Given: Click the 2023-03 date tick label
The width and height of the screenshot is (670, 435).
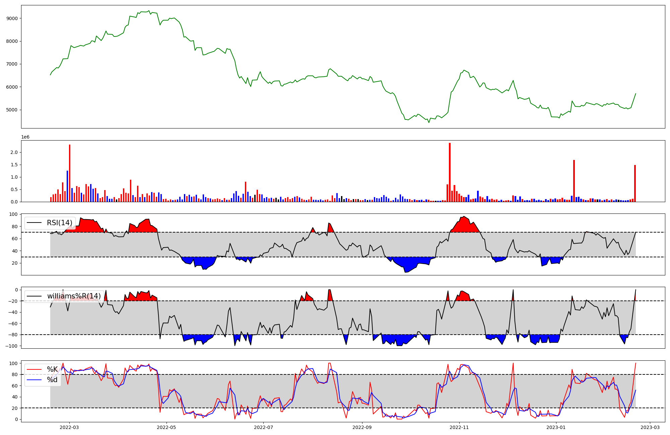Looking at the screenshot, I should click(x=650, y=427).
